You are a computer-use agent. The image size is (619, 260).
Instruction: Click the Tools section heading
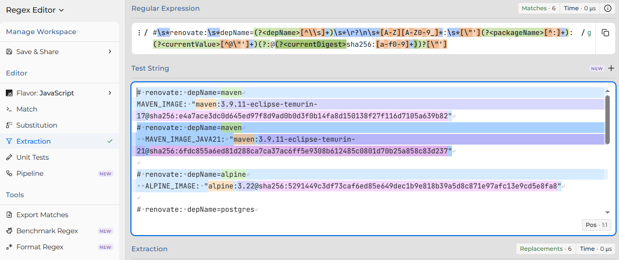point(15,195)
